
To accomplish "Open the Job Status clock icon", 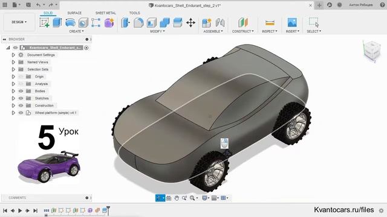I will click(x=340, y=5).
